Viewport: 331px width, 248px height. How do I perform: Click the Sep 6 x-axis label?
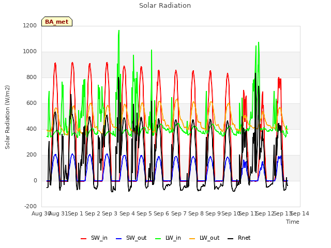[161, 213]
